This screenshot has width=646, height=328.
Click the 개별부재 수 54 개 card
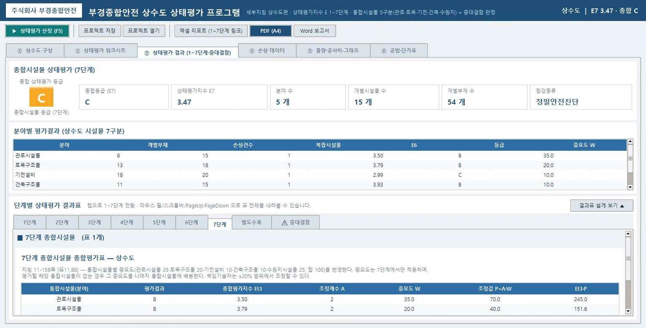tap(484, 97)
